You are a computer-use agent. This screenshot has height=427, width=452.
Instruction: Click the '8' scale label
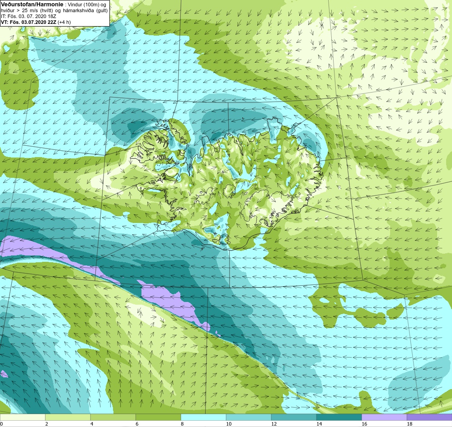[182, 424]
